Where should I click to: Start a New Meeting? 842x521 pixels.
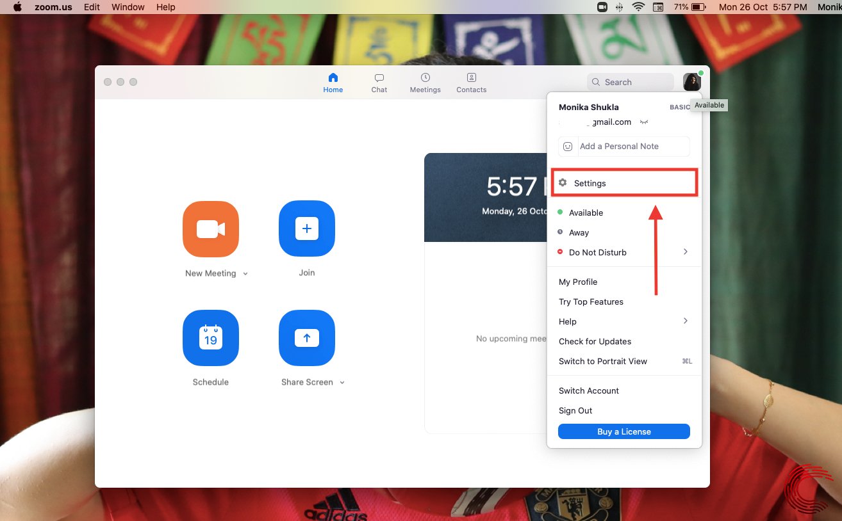[x=210, y=228]
